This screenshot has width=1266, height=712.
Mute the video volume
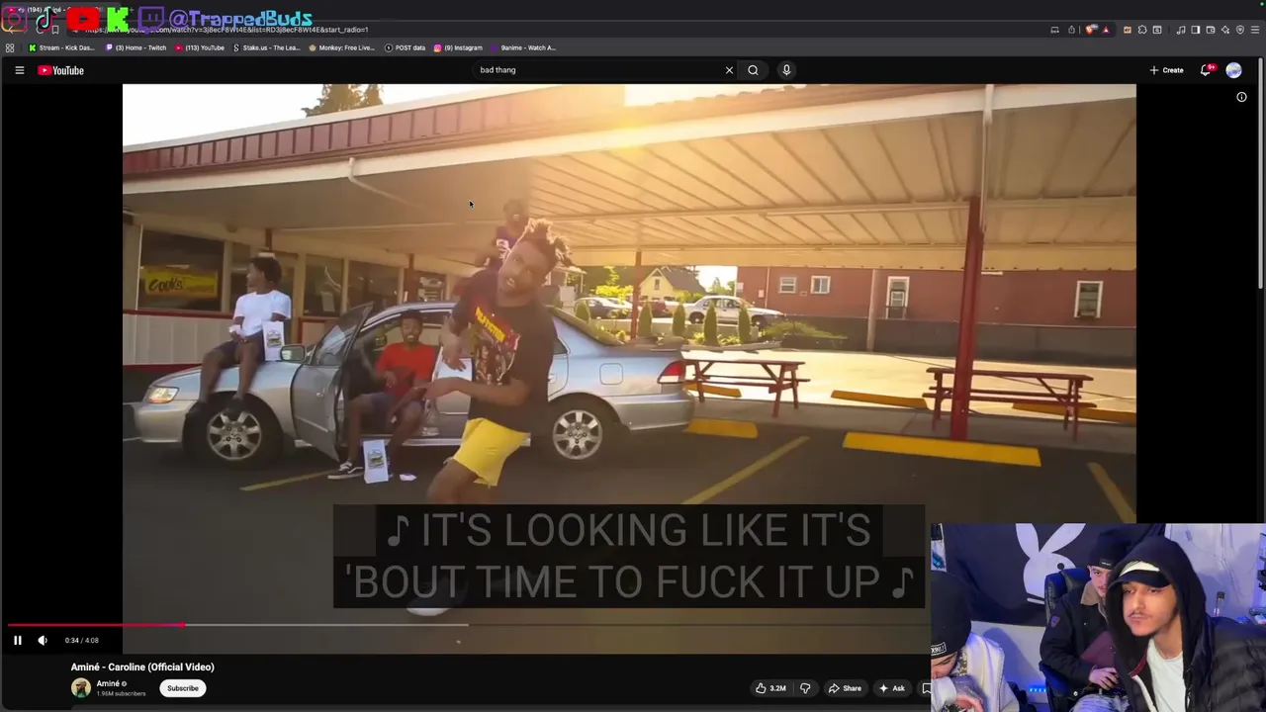point(43,640)
